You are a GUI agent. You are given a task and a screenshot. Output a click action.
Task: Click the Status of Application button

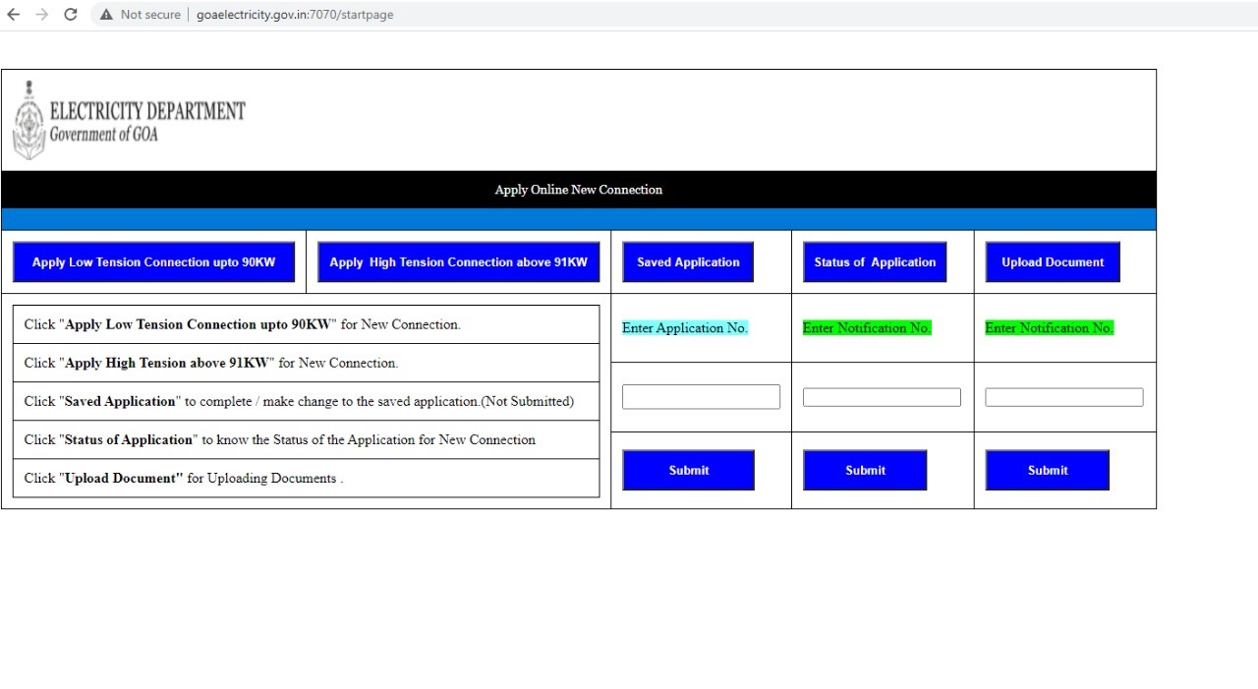point(875,262)
